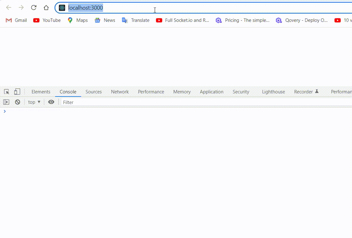Open the JavaScript context 'top' dropdown

(x=34, y=102)
